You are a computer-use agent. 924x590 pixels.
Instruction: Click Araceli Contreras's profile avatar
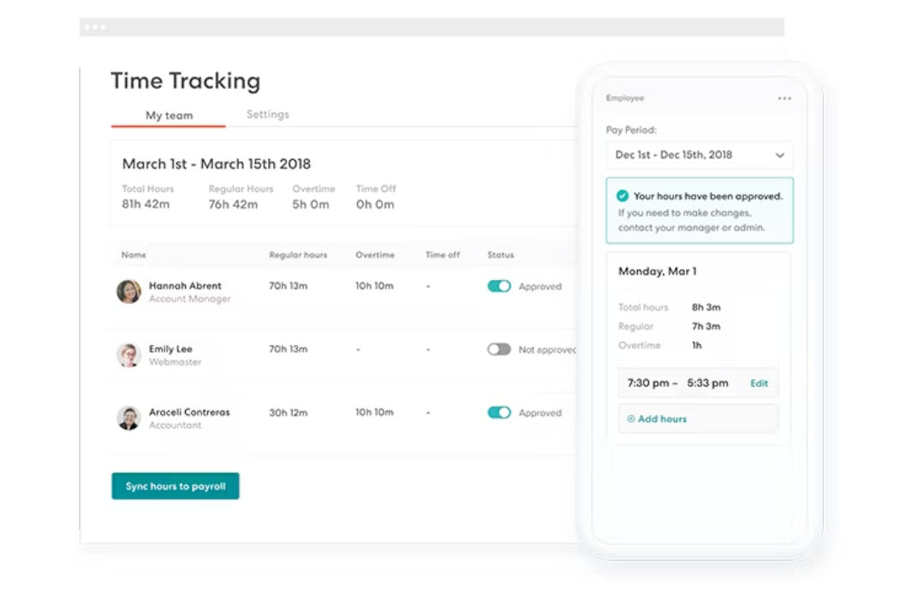click(128, 418)
